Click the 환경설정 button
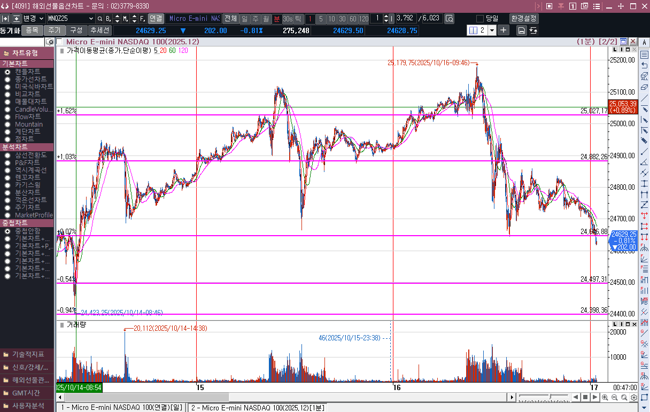Viewport: 650px width, 412px height. [524, 19]
